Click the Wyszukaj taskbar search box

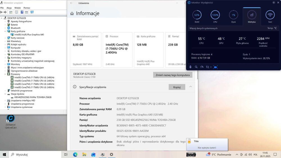pyautogui.click(x=35, y=154)
